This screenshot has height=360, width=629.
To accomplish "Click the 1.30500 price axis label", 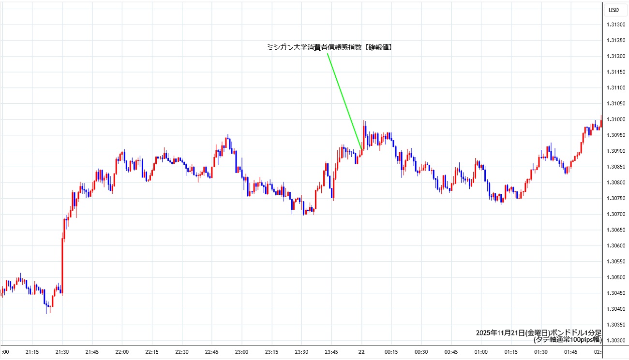I will pos(615,277).
